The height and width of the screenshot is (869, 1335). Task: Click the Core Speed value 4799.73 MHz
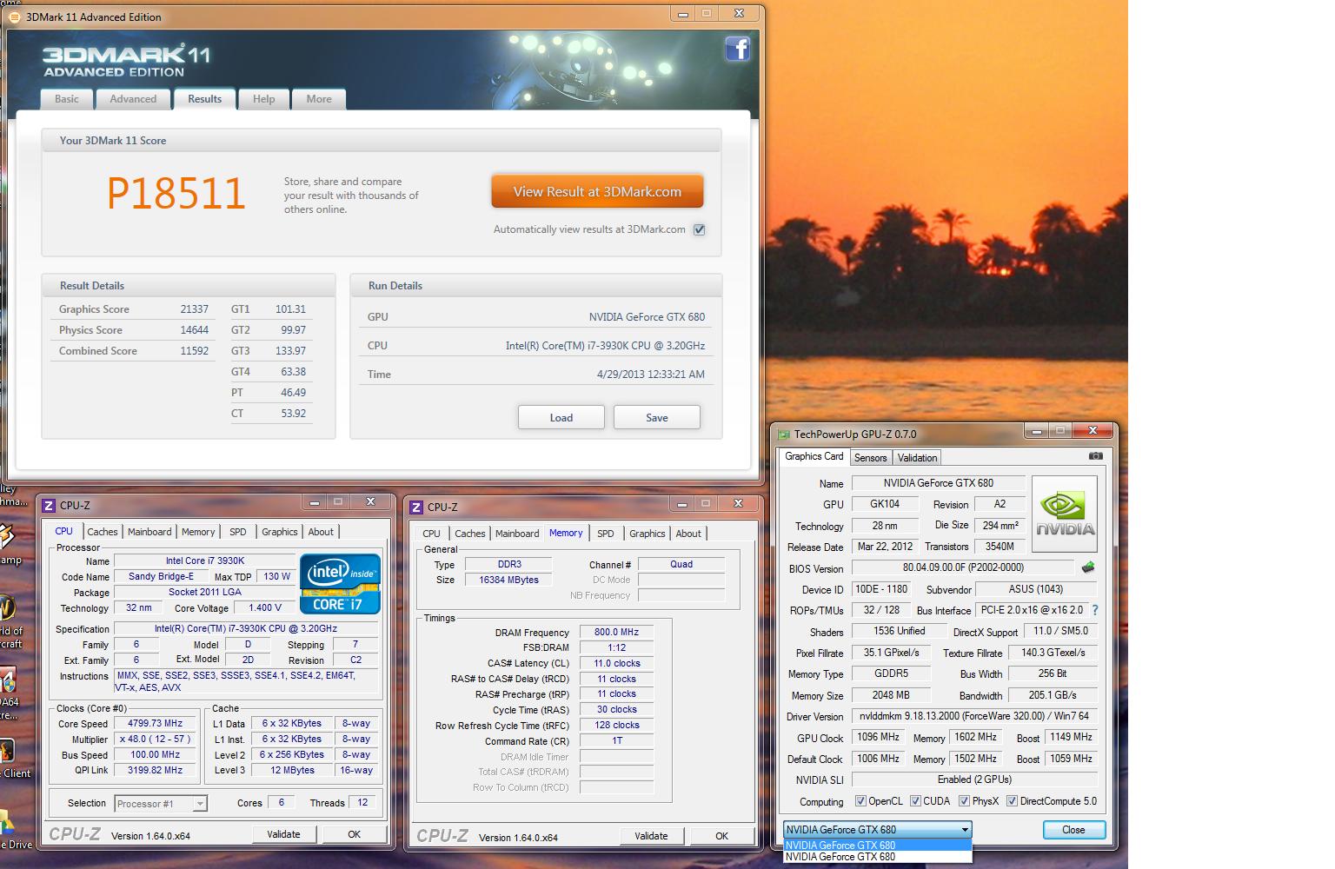155,723
